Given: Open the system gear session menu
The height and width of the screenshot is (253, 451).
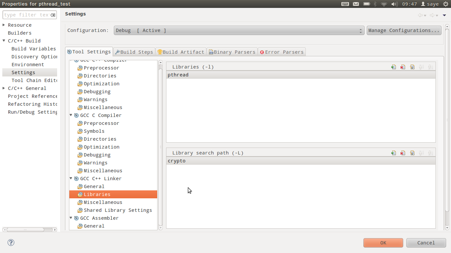Looking at the screenshot, I should point(445,4).
